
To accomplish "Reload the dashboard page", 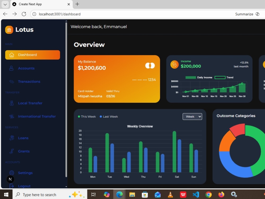I will pos(24,14).
